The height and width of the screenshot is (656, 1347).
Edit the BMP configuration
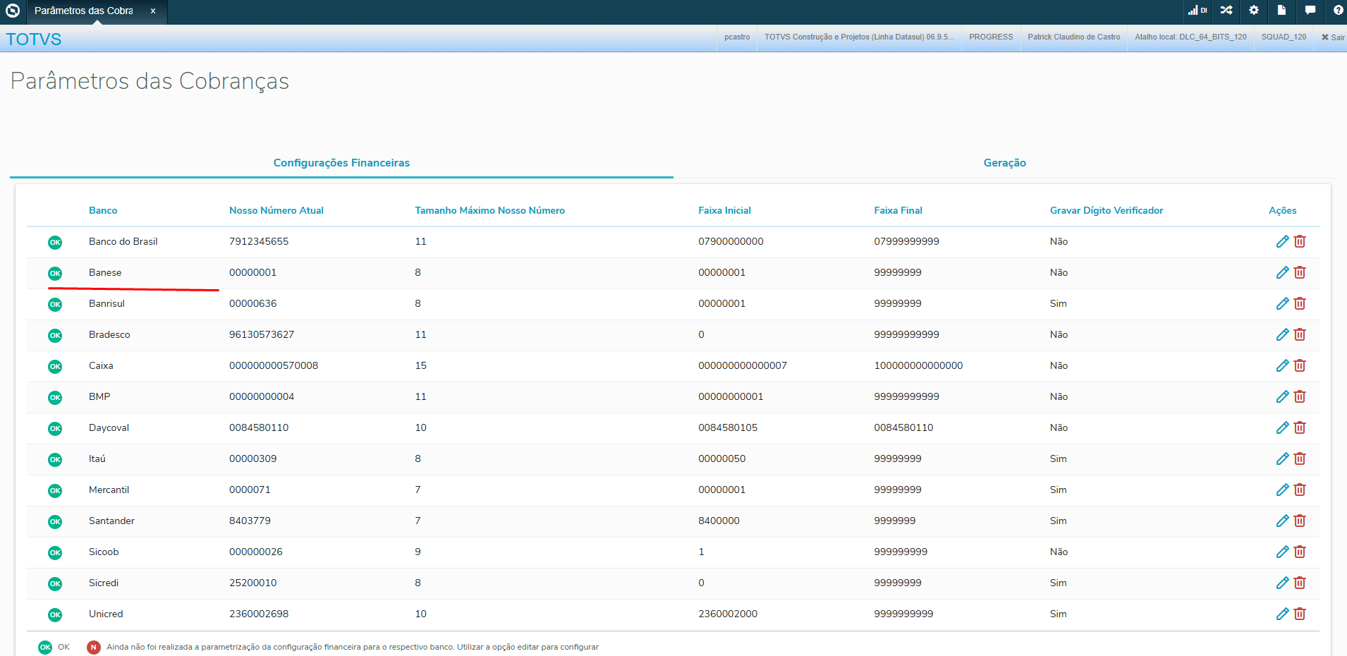pos(1282,396)
